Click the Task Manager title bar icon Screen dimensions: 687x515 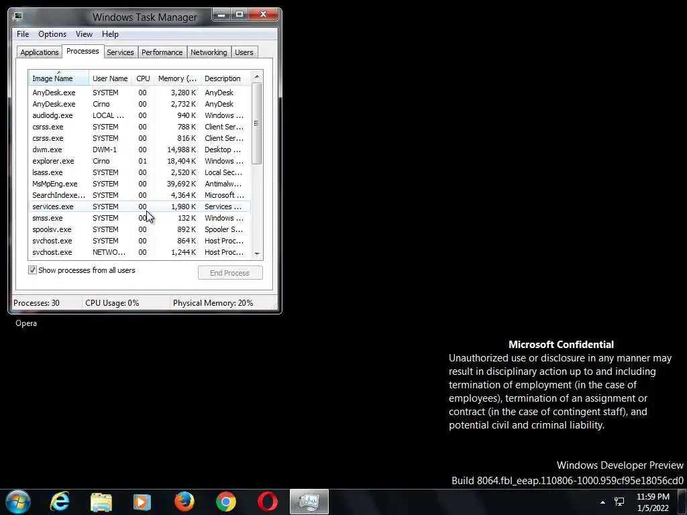[x=17, y=17]
